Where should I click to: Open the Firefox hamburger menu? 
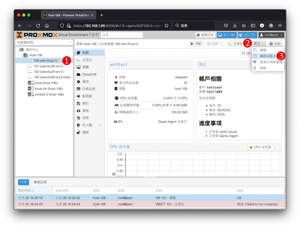click(280, 25)
